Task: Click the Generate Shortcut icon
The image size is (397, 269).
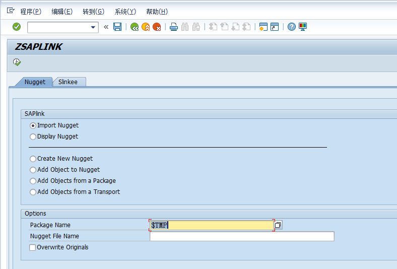Action: pyautogui.click(x=275, y=27)
